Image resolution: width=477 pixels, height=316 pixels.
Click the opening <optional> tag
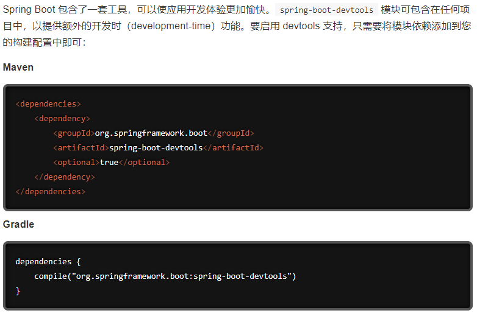click(x=76, y=162)
